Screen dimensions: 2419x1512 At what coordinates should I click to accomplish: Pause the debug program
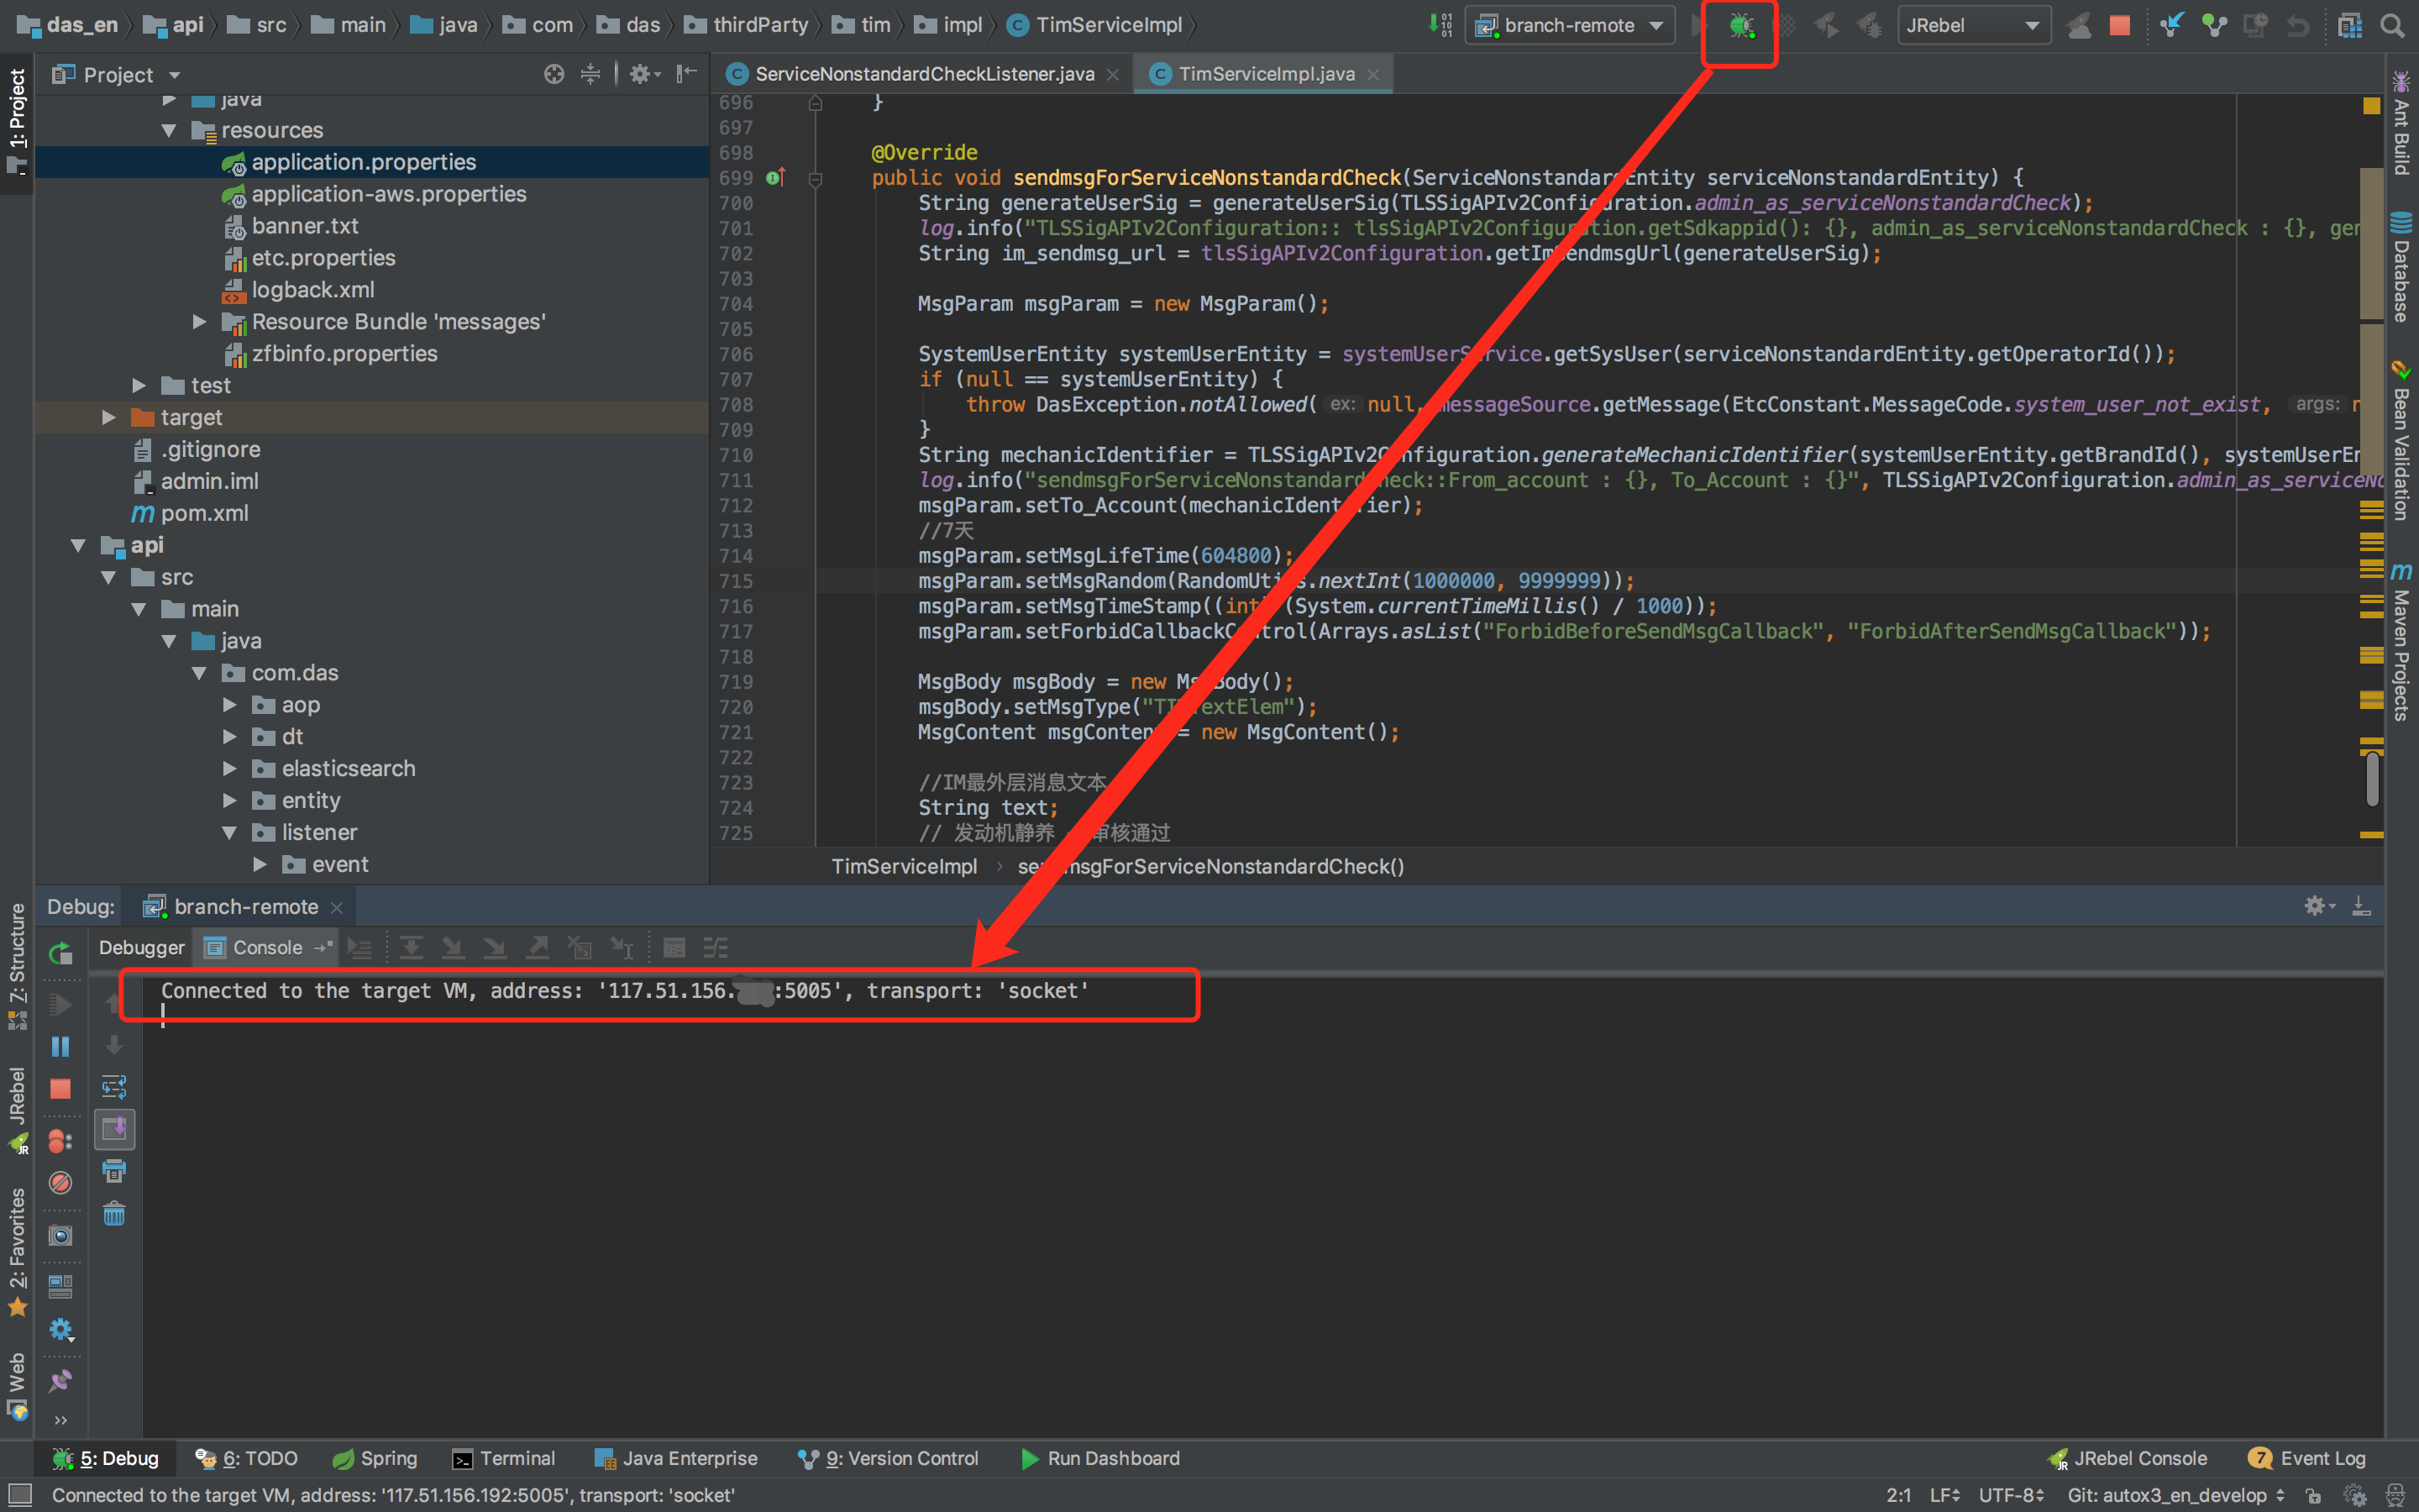click(60, 1046)
